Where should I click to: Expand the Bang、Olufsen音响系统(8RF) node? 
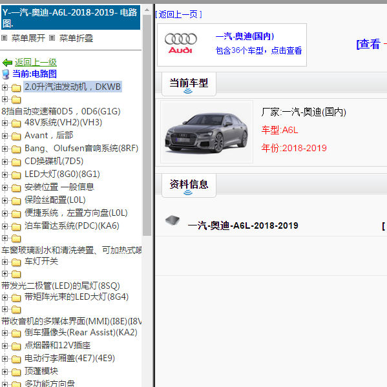5,149
